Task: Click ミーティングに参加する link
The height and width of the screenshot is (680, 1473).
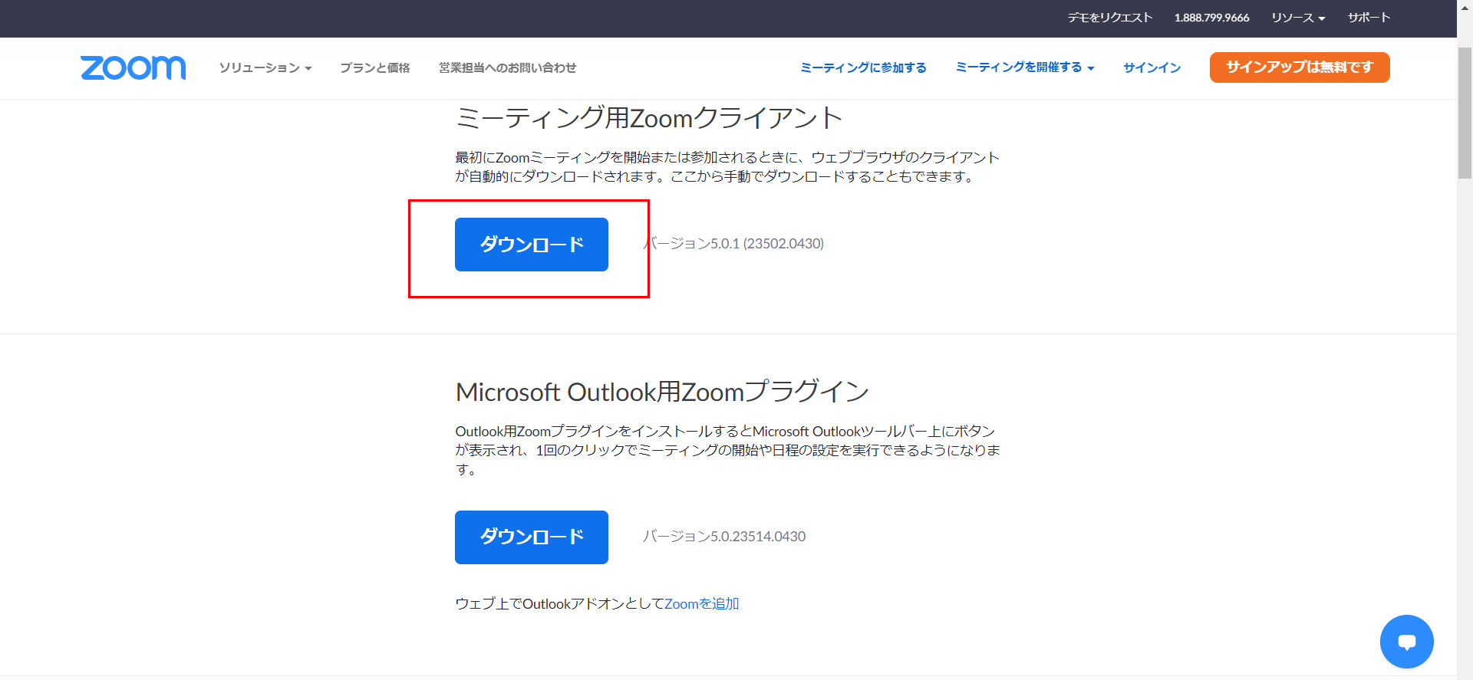Action: tap(863, 67)
